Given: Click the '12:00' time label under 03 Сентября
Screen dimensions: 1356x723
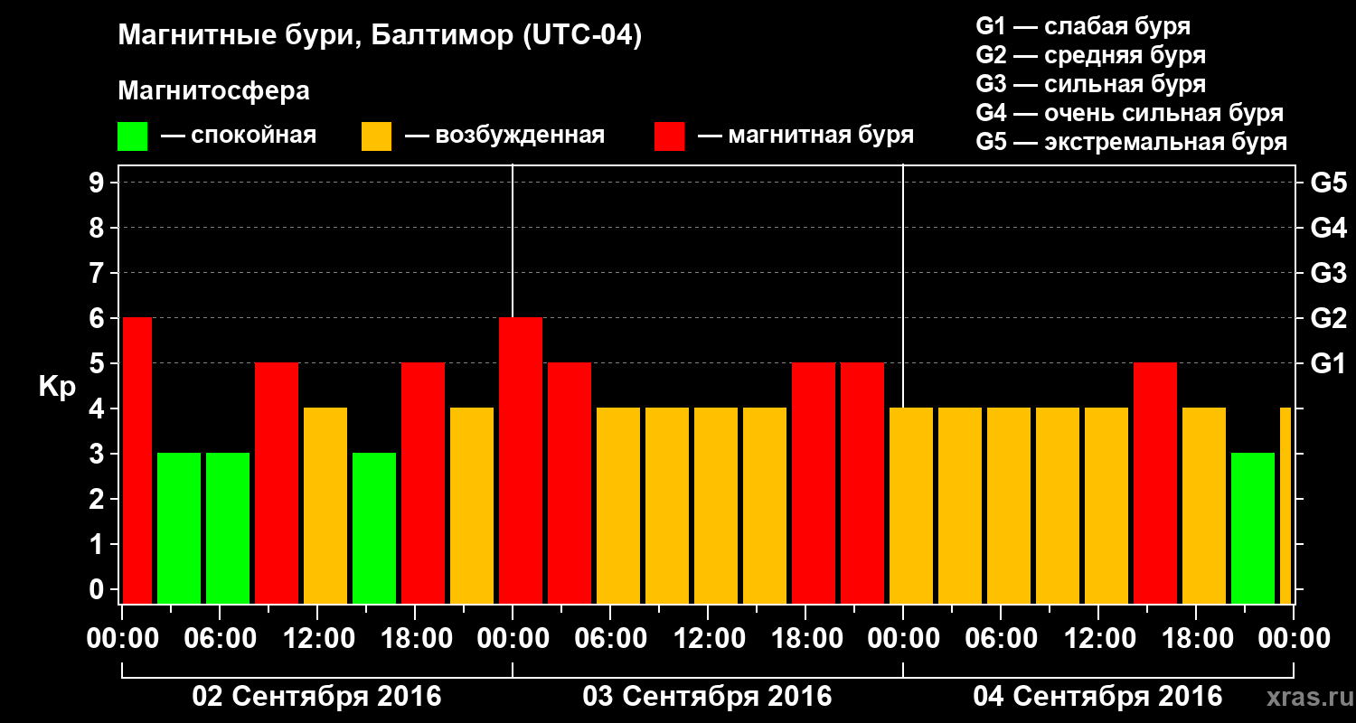Looking at the screenshot, I should point(708,639).
